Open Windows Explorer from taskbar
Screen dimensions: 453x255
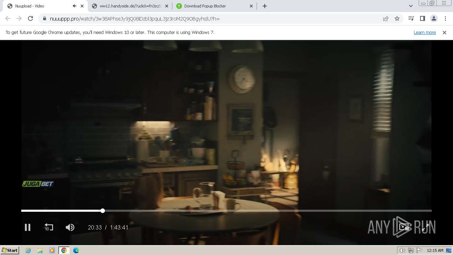pyautogui.click(x=40, y=250)
